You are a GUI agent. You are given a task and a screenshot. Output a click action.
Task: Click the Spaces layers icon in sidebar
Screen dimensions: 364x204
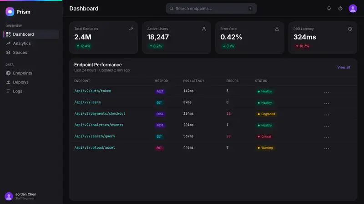(x=8, y=52)
